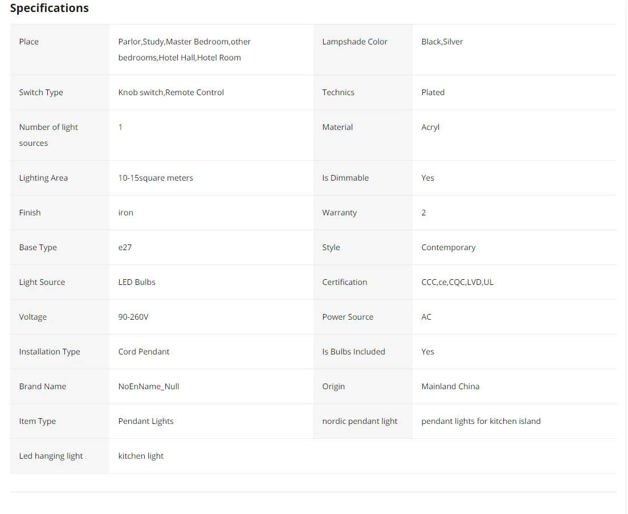Select the 90-260V voltage value
The image size is (628, 514).
click(133, 317)
